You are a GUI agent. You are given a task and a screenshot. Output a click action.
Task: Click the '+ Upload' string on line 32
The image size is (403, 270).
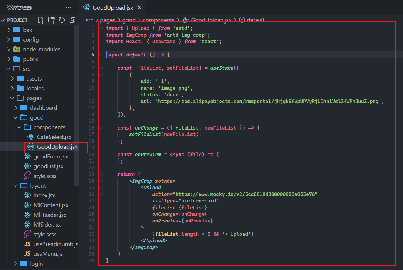point(236,234)
